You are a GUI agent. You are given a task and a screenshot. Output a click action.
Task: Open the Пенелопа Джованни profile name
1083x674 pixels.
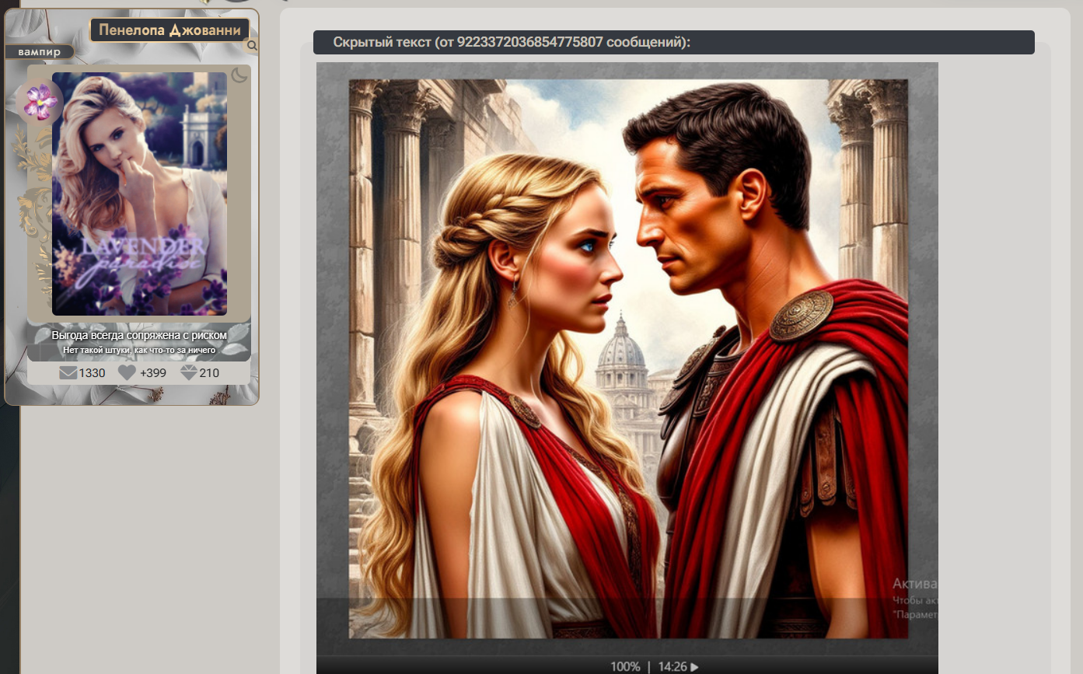pyautogui.click(x=169, y=30)
